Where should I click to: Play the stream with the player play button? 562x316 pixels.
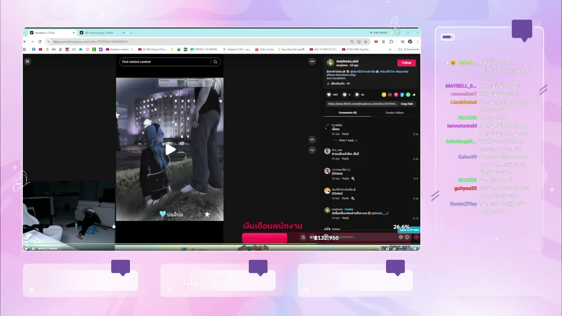tap(26, 248)
